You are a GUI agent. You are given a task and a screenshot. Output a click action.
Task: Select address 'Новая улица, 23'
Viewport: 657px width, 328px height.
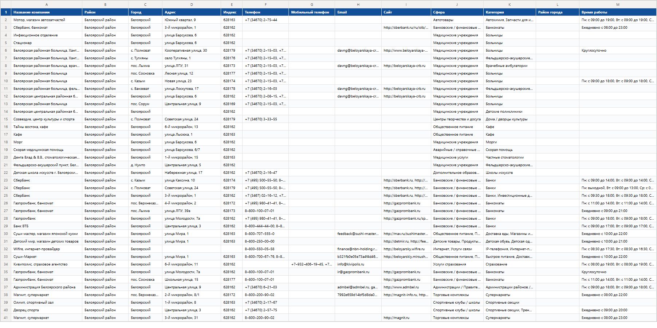click(192, 81)
